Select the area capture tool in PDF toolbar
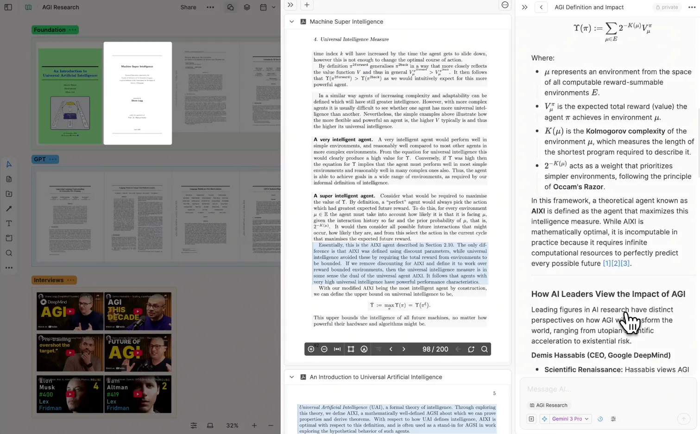This screenshot has width=700, height=434. [351, 349]
